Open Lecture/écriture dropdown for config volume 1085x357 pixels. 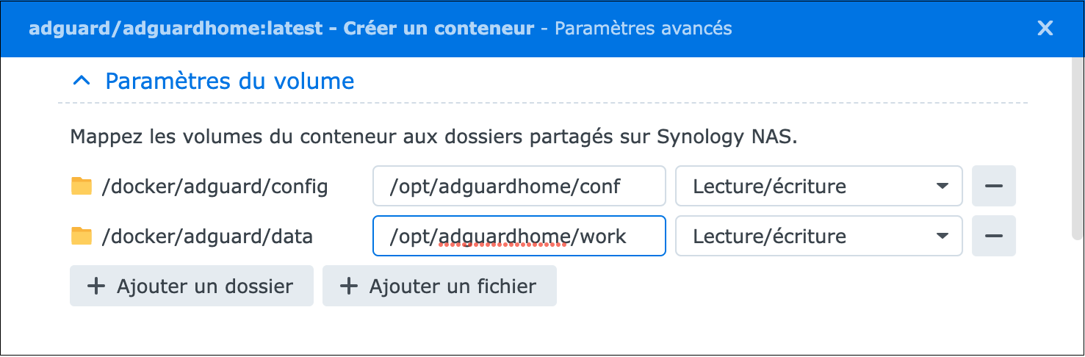pyautogui.click(x=819, y=186)
